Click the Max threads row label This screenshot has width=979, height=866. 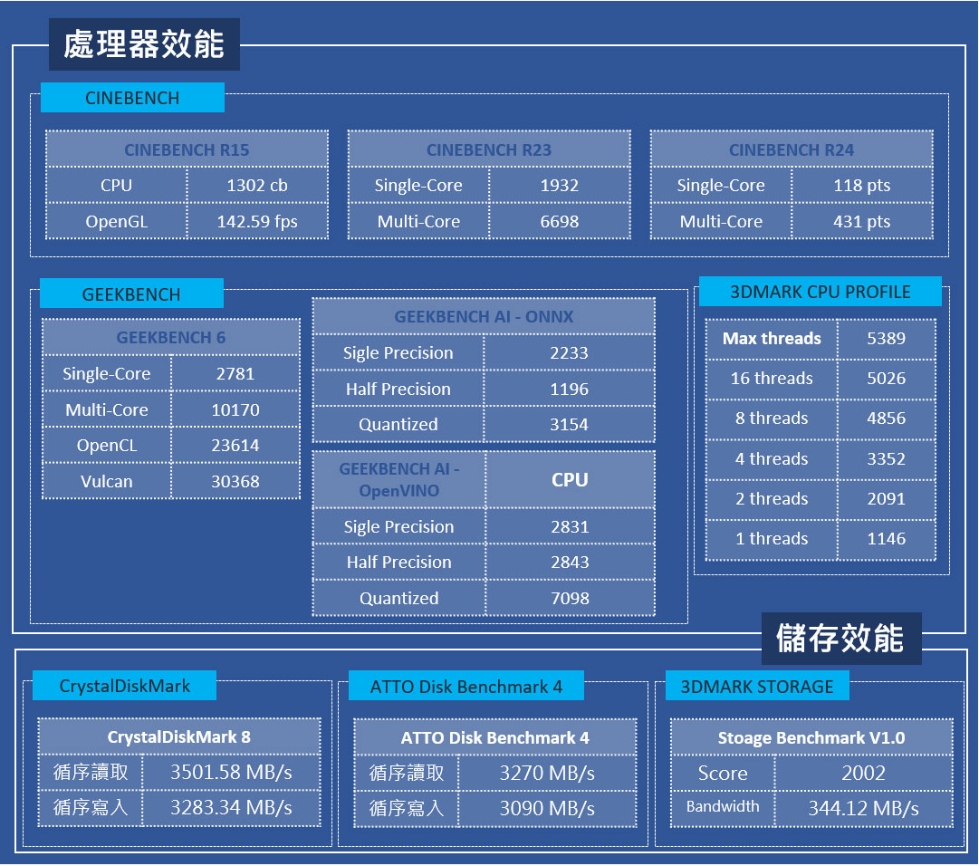pyautogui.click(x=772, y=339)
